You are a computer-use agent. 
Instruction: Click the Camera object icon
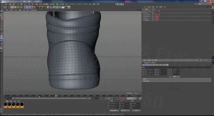click(66, 7)
